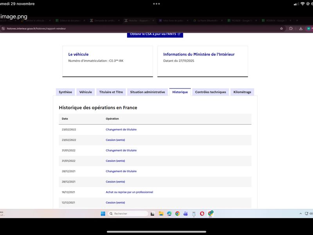Open Microsoft Teams from the taskbar
313x235 pixels.
coord(185,213)
